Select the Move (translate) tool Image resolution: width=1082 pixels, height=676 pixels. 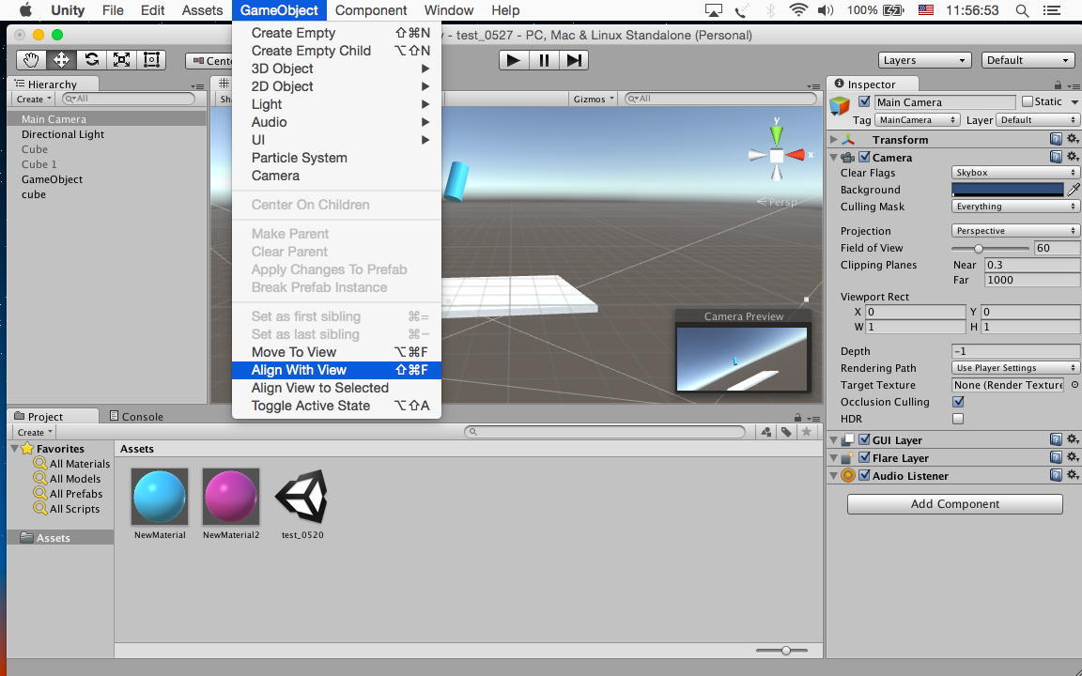click(61, 60)
